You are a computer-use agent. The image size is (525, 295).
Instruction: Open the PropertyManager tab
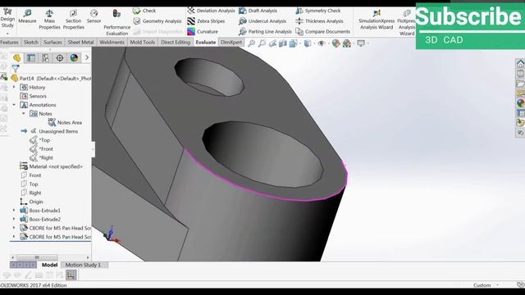[x=31, y=58]
